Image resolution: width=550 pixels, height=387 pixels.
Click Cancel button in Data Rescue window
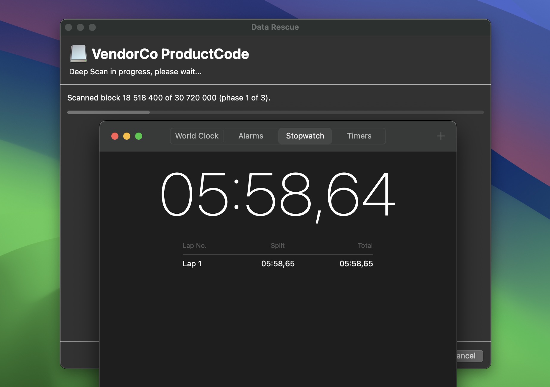pos(470,356)
